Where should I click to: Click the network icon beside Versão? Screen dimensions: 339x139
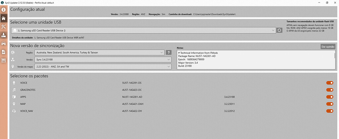[13, 59]
